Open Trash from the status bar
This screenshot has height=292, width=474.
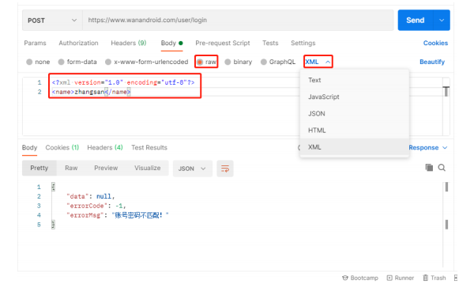434,278
